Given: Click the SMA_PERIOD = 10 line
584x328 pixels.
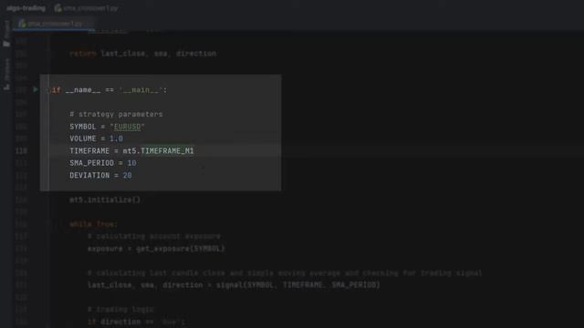Looking at the screenshot, I should click(103, 163).
